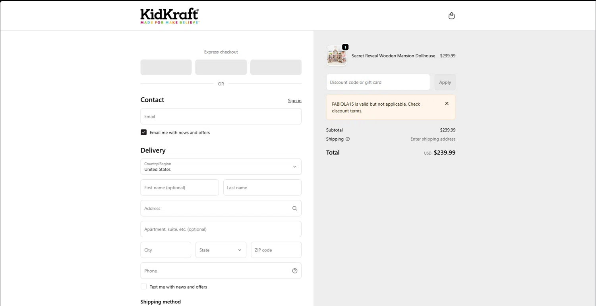Click the KidKraft logo
The height and width of the screenshot is (306, 596).
pyautogui.click(x=170, y=16)
